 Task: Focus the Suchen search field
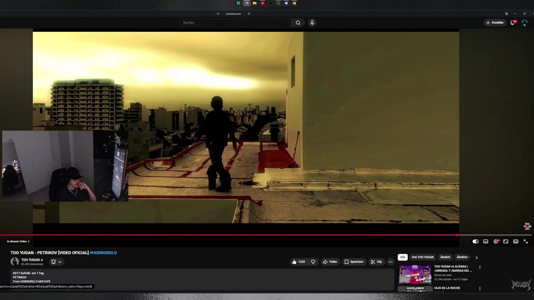click(x=236, y=22)
